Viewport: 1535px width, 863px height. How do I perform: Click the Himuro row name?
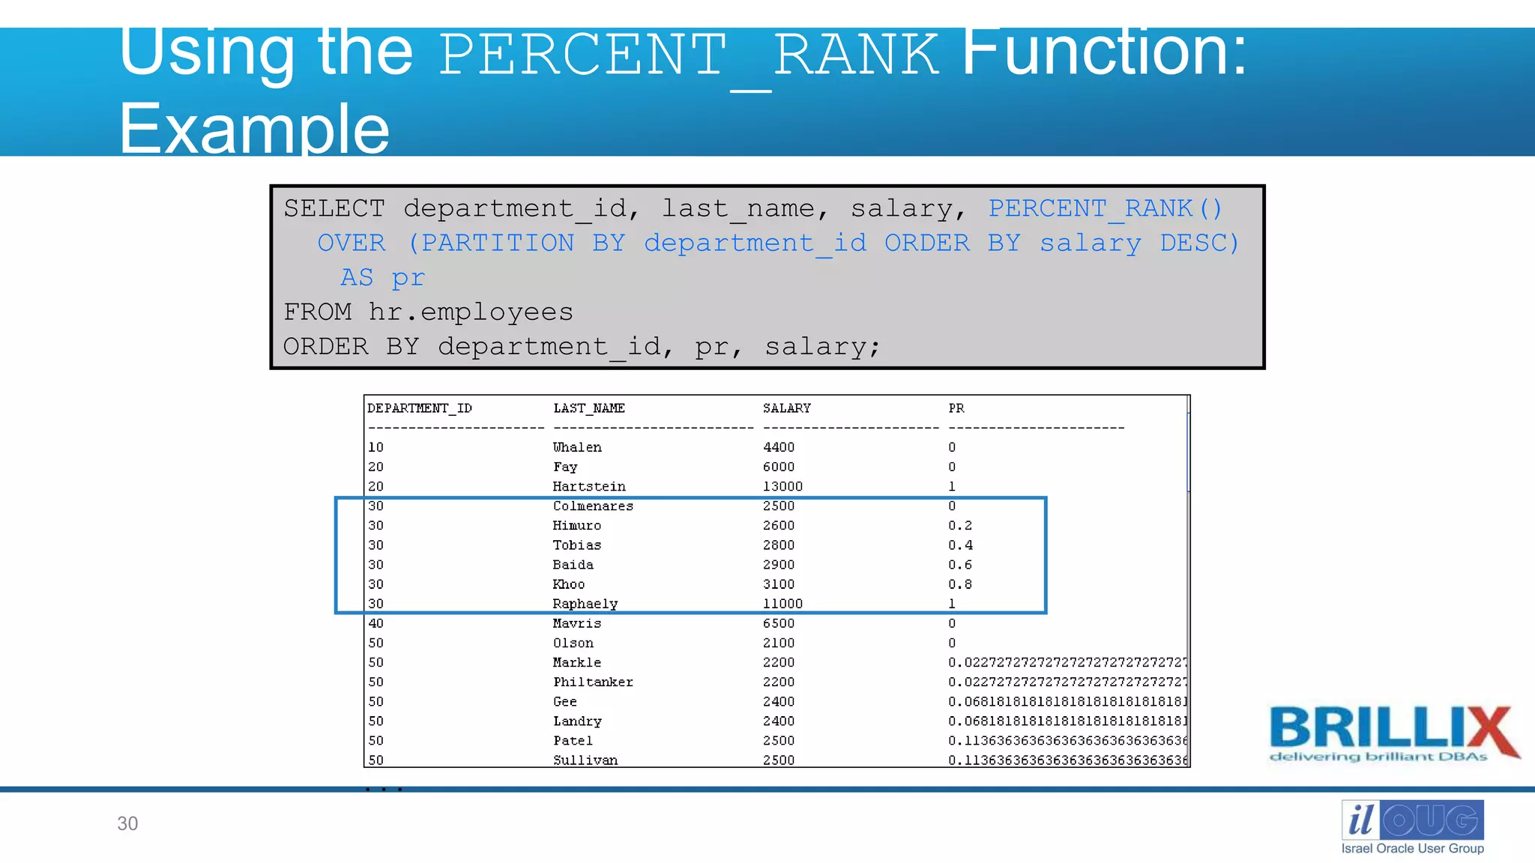point(577,525)
